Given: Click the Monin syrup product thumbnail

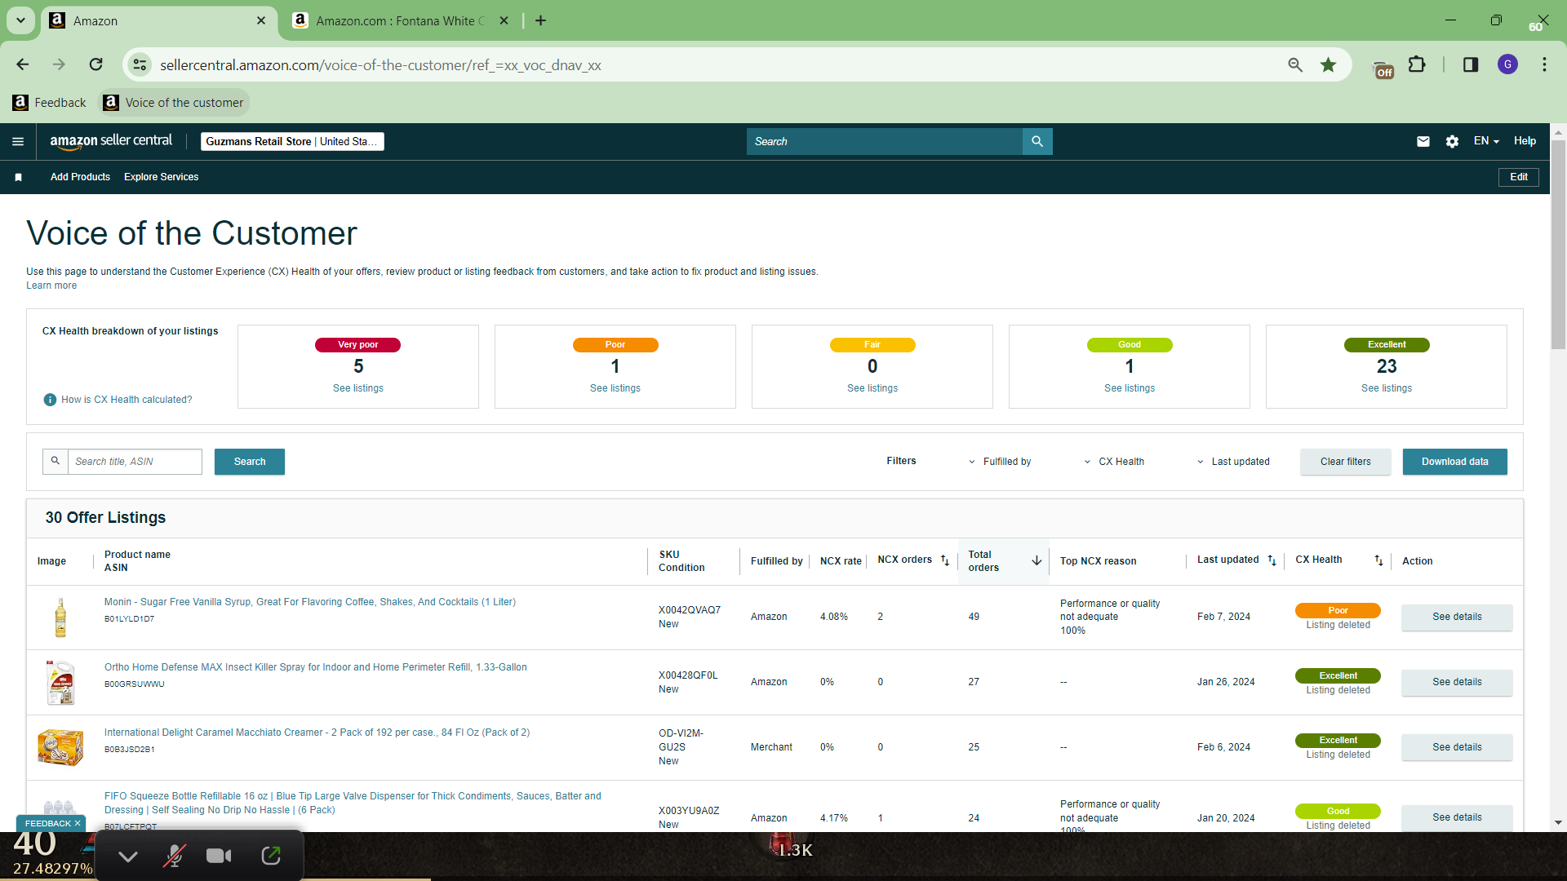Looking at the screenshot, I should pos(60,618).
